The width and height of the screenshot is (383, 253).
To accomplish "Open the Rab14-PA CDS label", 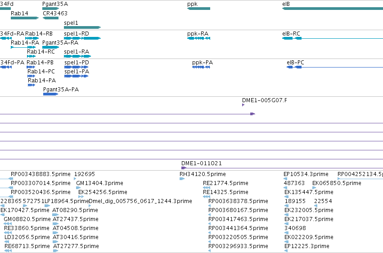I will pyautogui.click(x=42, y=80).
